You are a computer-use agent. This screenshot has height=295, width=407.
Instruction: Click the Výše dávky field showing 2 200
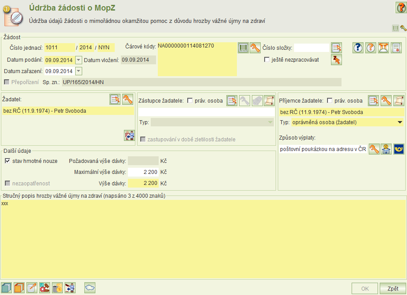(x=143, y=183)
